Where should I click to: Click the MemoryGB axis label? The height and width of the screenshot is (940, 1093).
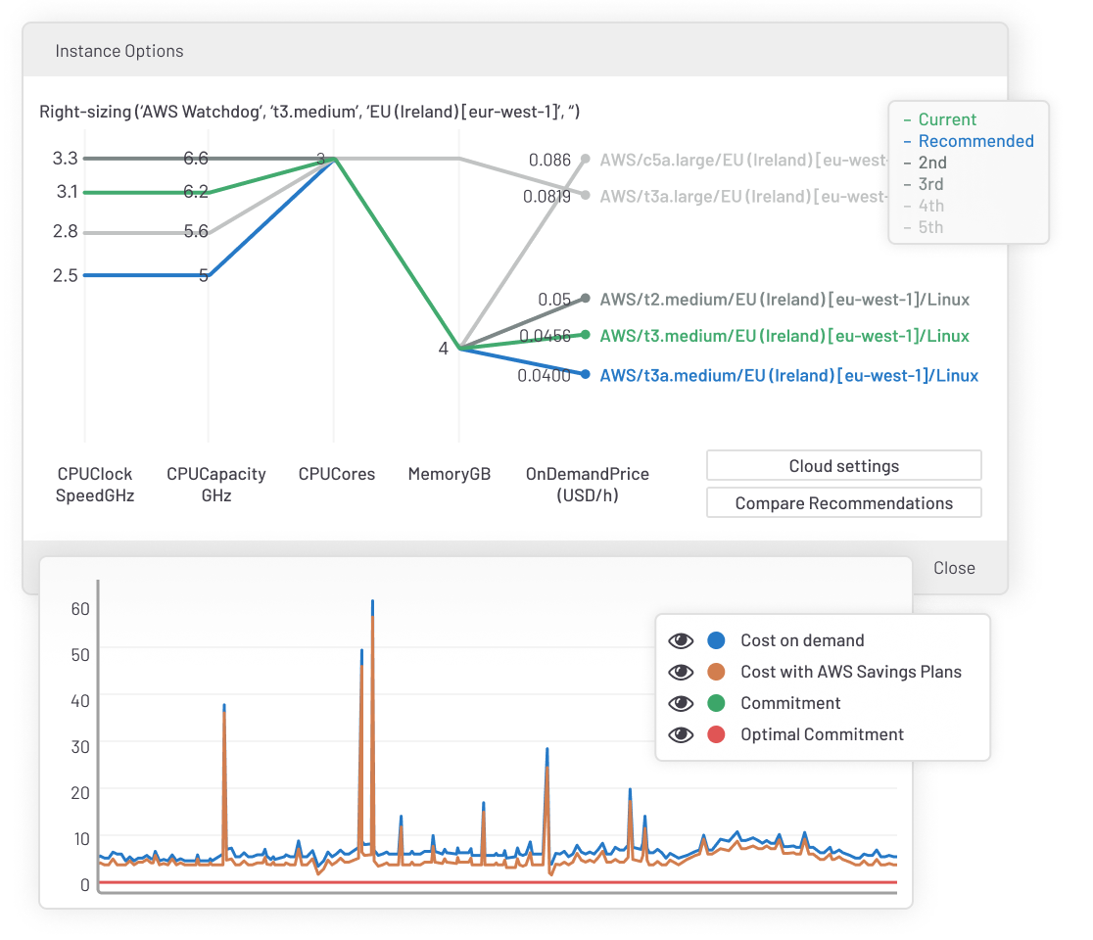pyautogui.click(x=450, y=474)
